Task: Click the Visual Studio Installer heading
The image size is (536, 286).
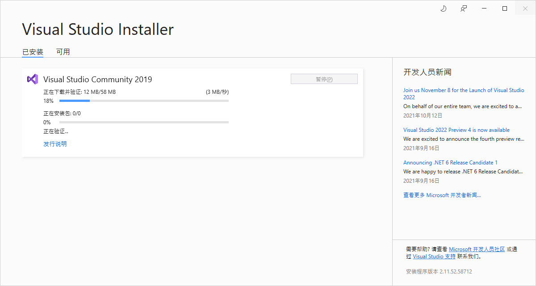Action: click(98, 29)
